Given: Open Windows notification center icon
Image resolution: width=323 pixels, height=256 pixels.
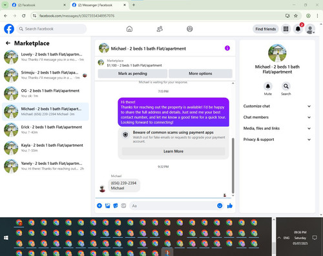Looking at the screenshot, I should pyautogui.click(x=315, y=238).
